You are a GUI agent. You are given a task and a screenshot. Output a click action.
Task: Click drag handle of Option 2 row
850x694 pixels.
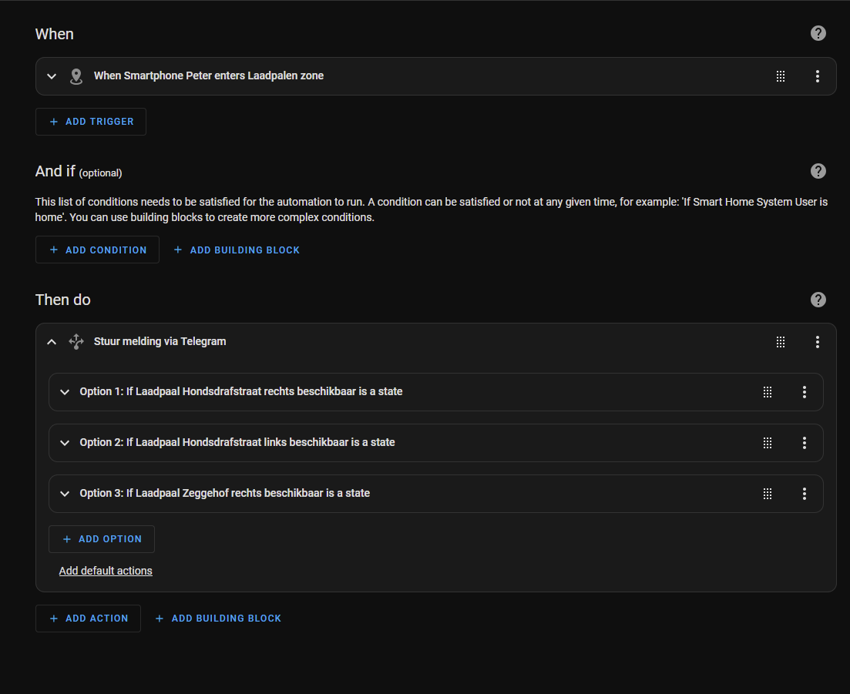[x=768, y=443]
